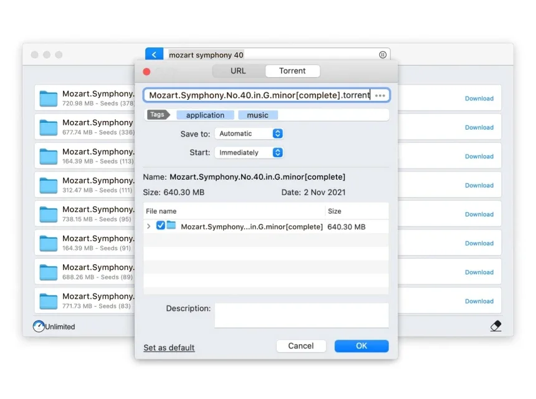Screen dimensions: 536x399
Task: Select the Torrent tab
Action: [292, 71]
